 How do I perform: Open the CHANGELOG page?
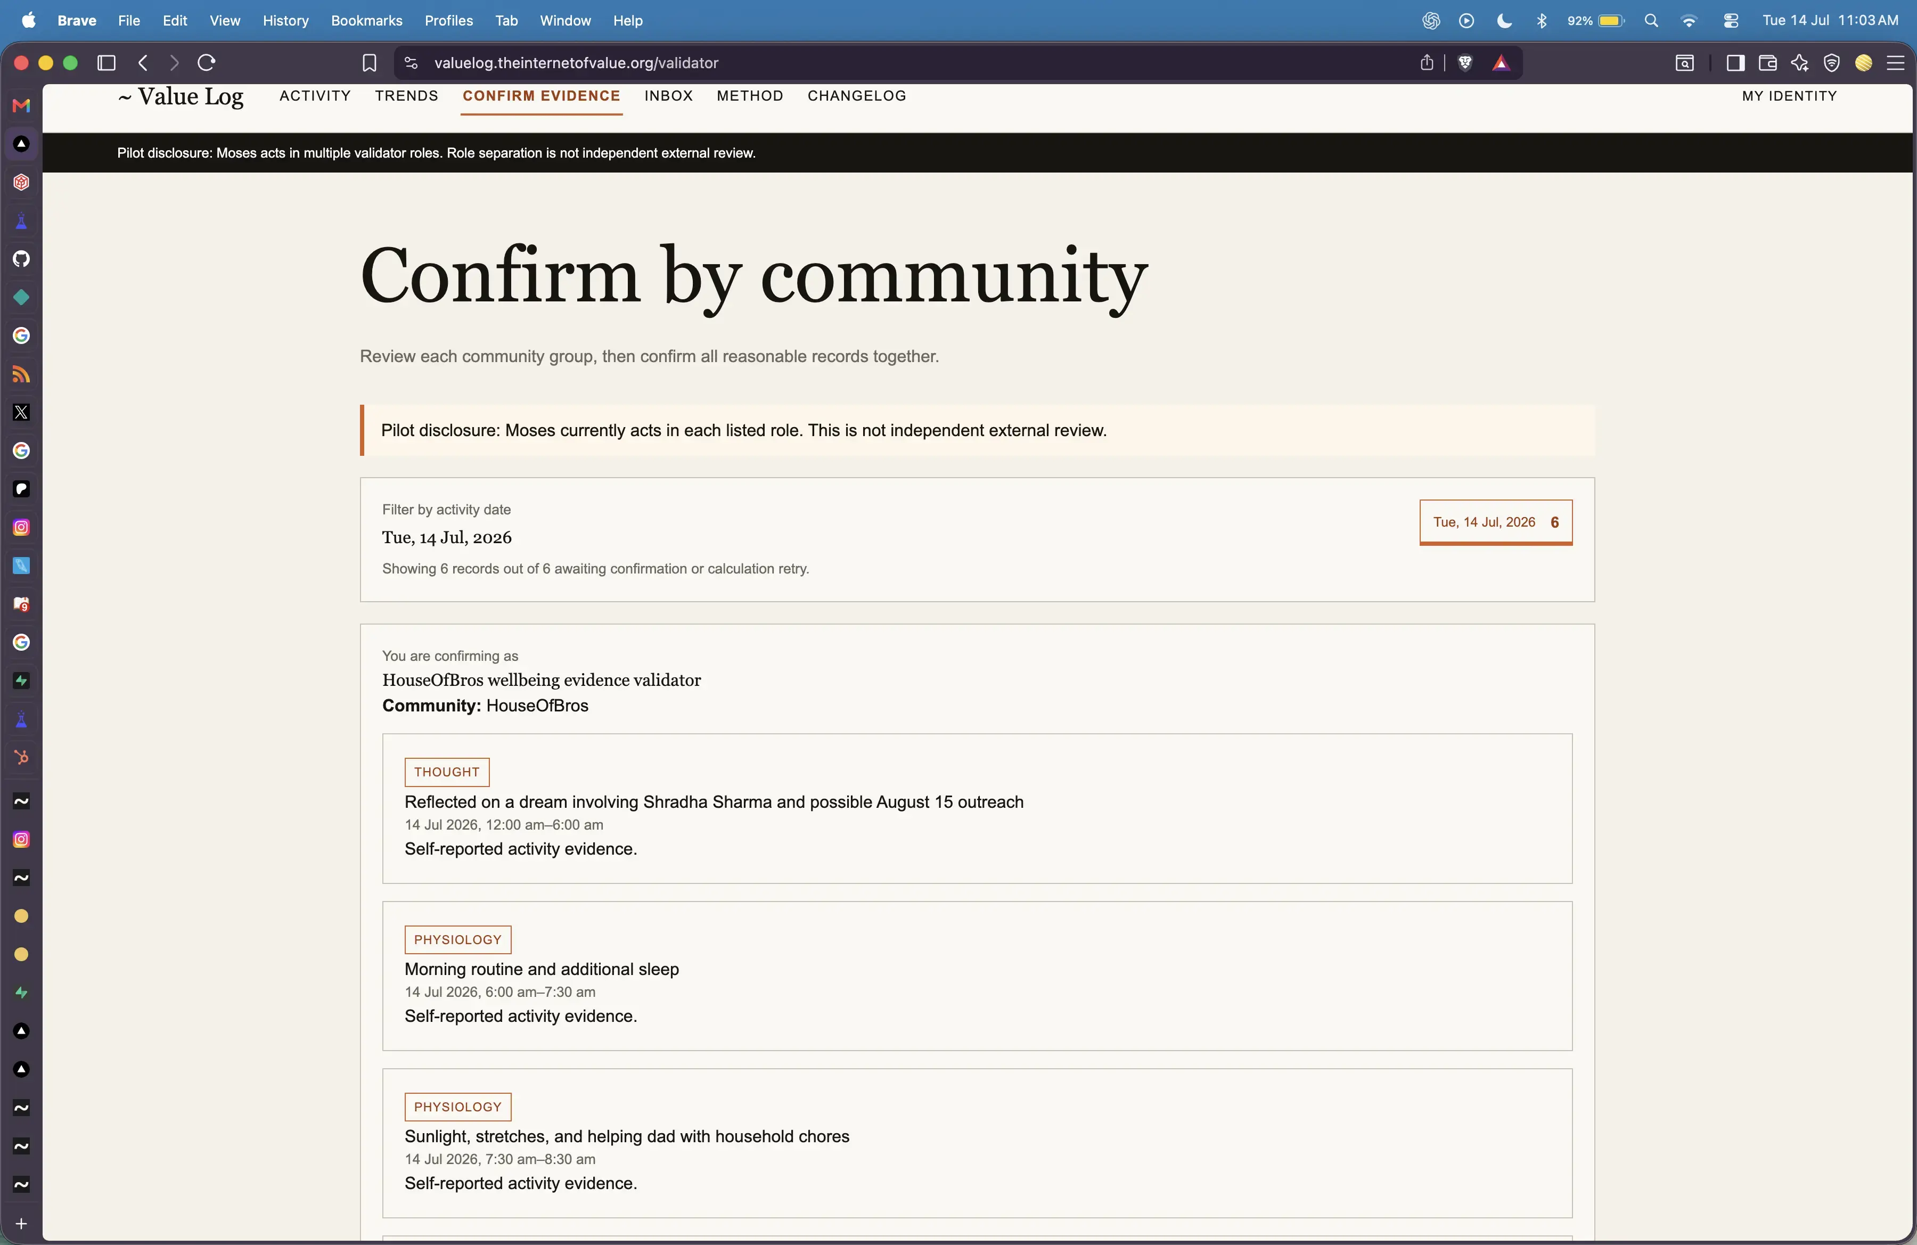click(x=857, y=96)
